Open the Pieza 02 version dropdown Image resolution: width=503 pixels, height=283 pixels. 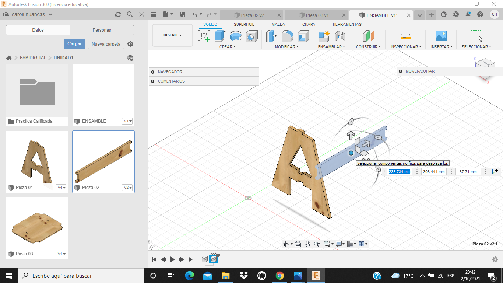[127, 188]
